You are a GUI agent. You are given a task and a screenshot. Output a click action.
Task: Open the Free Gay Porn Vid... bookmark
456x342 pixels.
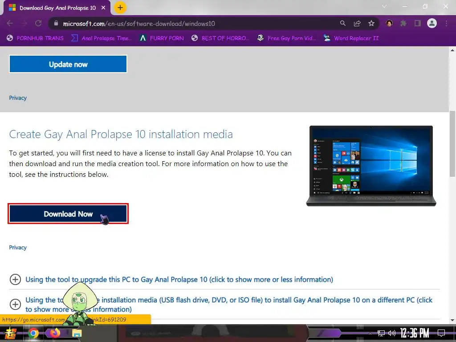287,38
